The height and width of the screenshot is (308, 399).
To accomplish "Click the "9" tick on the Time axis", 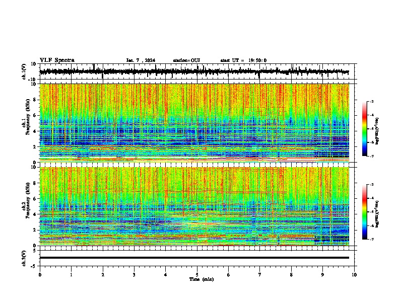I will (322, 275).
